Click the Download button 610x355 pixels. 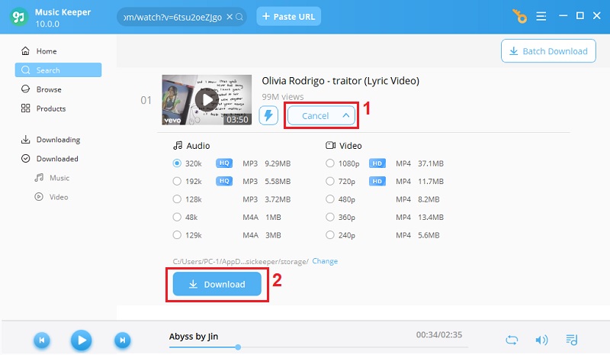click(217, 284)
